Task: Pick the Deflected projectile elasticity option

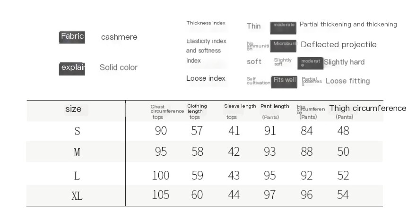Action: (338, 44)
